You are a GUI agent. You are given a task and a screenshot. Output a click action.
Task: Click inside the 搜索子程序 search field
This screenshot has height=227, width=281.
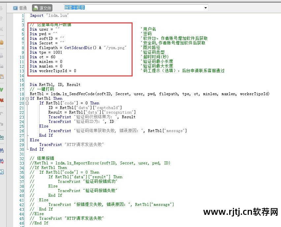click(134, 8)
